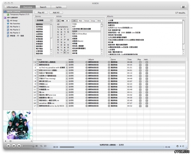The height and width of the screenshot is (154, 191).
Task: Adjust the volume slider knob
Action: pyautogui.click(x=33, y=146)
